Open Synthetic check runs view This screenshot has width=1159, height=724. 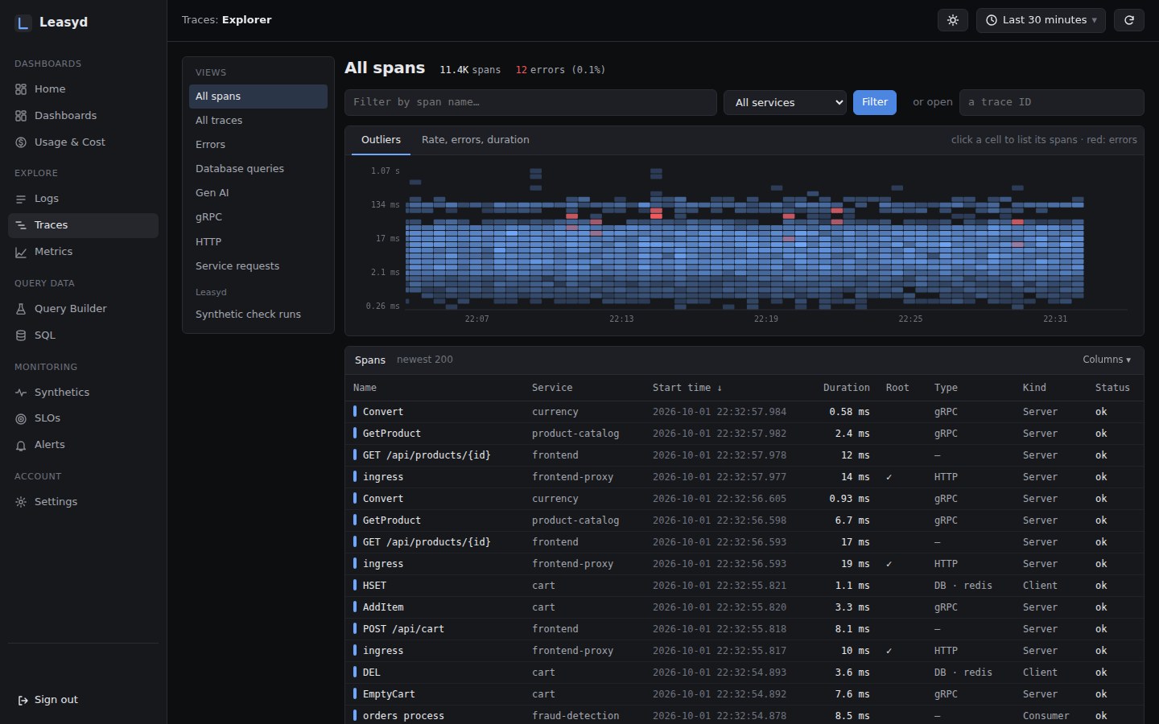[258, 315]
